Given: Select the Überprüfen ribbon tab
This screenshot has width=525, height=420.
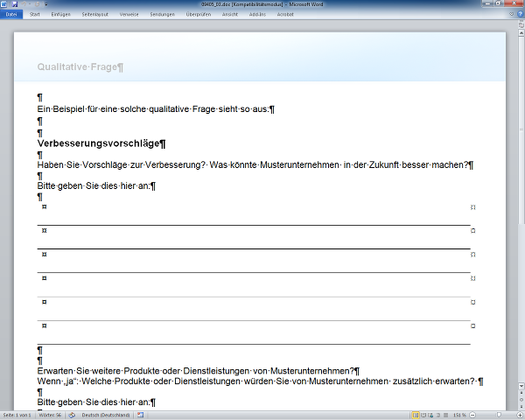Looking at the screenshot, I should 201,15.
